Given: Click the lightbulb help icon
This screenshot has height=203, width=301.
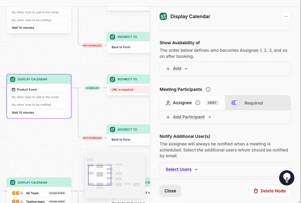Looking at the screenshot, I should pos(286,178).
